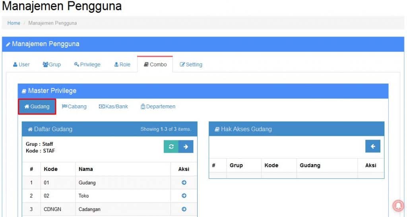Image resolution: width=407 pixels, height=217 pixels.
Task: Click the Home breadcrumb link
Action: coord(14,23)
